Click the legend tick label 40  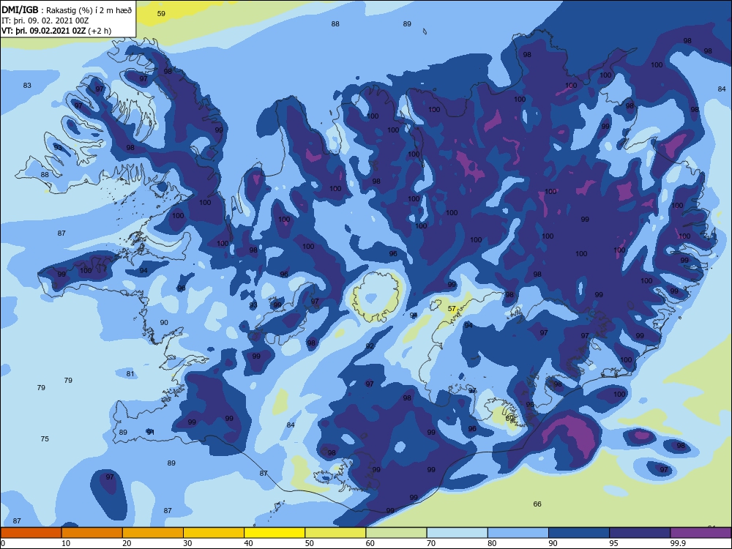(x=248, y=543)
